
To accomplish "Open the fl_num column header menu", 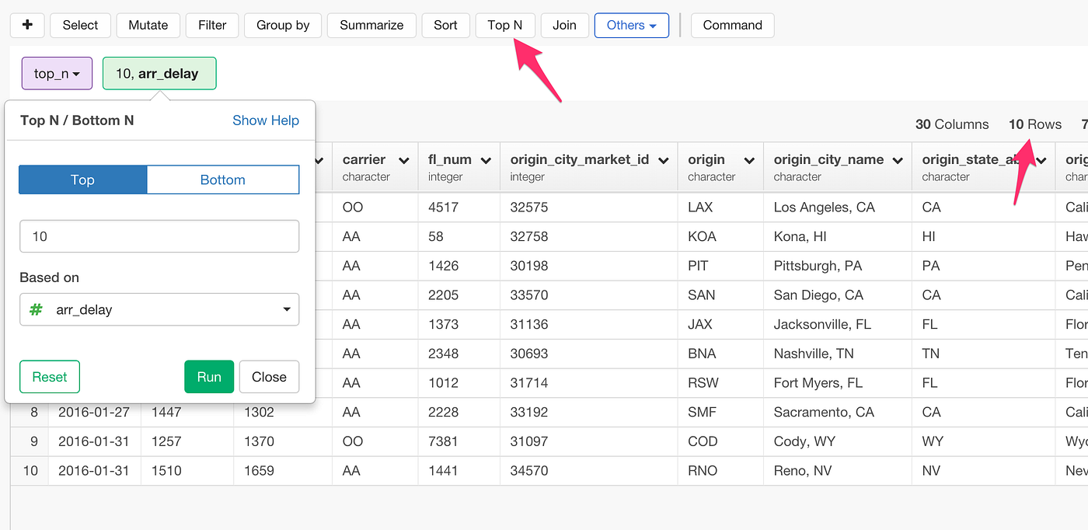I will pyautogui.click(x=486, y=159).
